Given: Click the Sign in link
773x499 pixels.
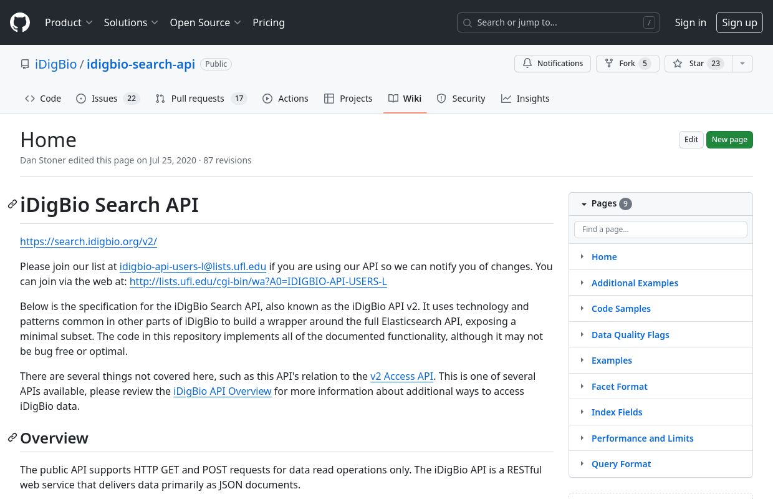Looking at the screenshot, I should pyautogui.click(x=690, y=22).
